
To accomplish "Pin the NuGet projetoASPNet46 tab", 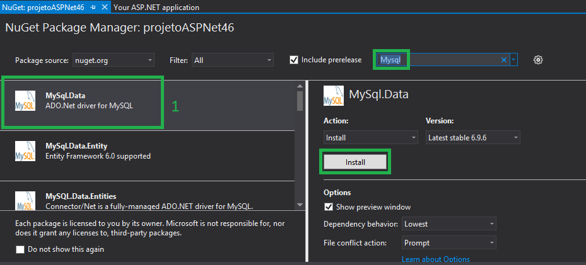I will (x=93, y=7).
